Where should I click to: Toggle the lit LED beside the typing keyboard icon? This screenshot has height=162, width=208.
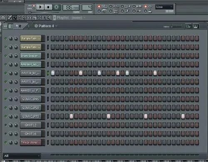click(x=99, y=7)
